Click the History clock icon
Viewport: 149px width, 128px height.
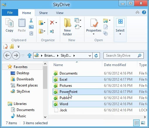coord(105,33)
